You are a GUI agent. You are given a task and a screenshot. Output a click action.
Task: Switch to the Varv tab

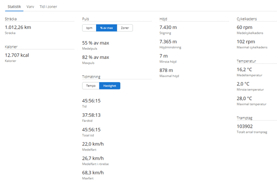click(x=31, y=6)
